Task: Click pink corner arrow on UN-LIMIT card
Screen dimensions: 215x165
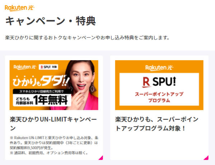Action: [101, 158]
